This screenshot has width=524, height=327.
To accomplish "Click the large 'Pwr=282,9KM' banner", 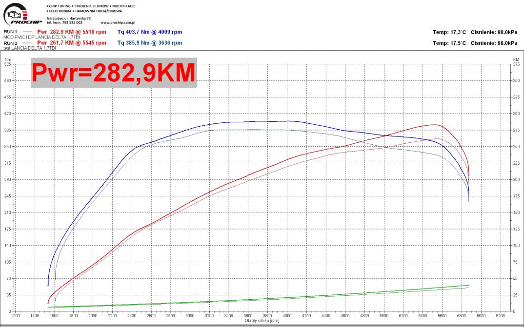I will [114, 73].
